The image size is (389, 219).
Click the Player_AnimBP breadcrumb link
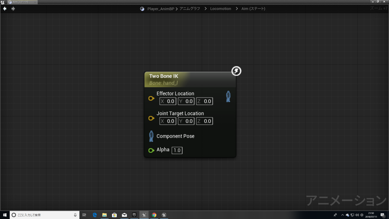[x=161, y=9]
